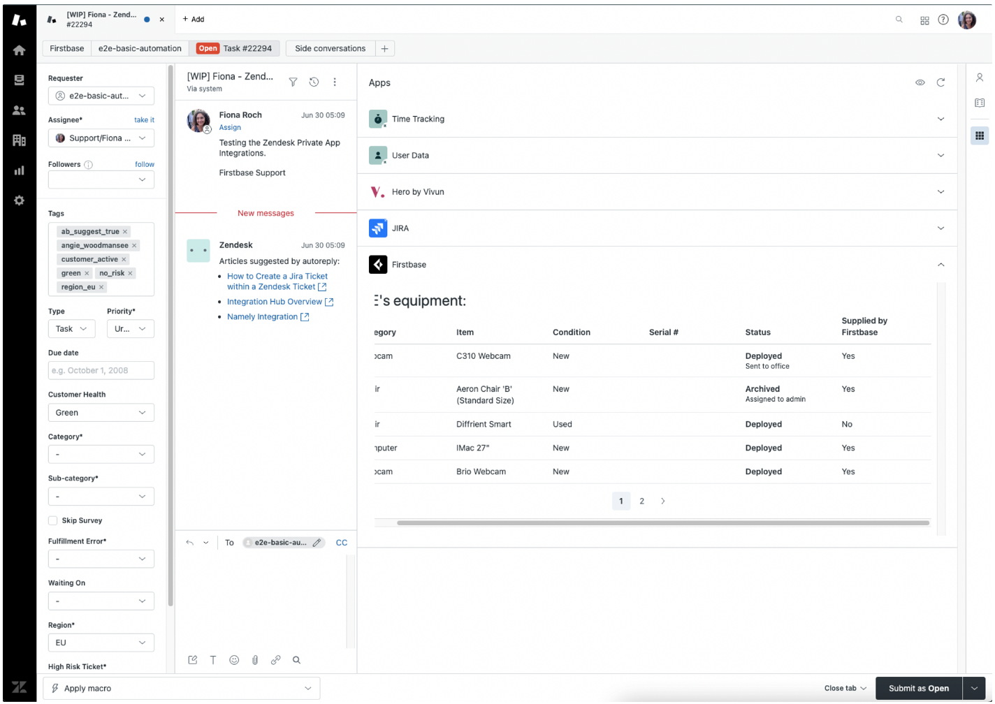Screen dimensions: 995x704
Task: Click Submit as Open button
Action: click(x=919, y=689)
